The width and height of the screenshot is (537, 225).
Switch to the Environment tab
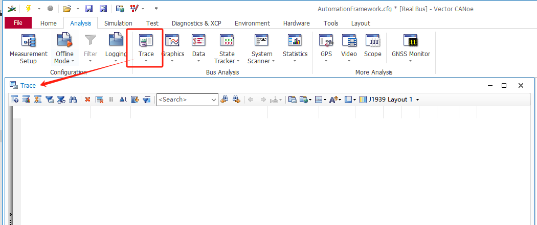tap(253, 23)
